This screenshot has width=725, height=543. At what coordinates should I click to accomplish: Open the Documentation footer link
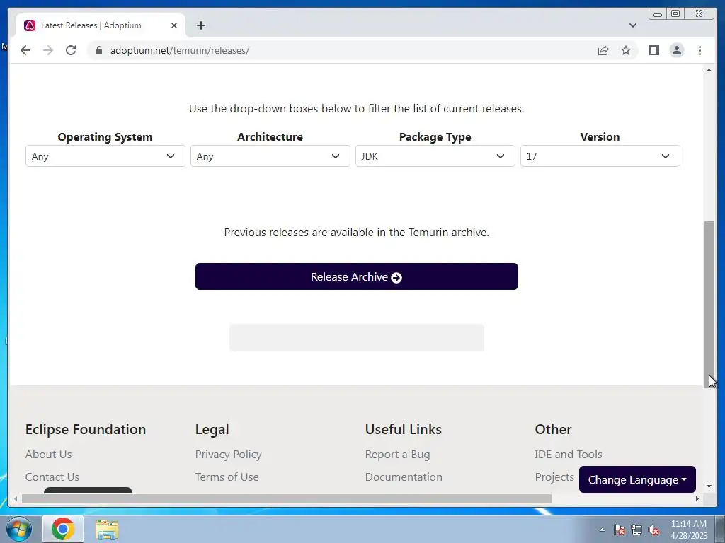point(404,477)
